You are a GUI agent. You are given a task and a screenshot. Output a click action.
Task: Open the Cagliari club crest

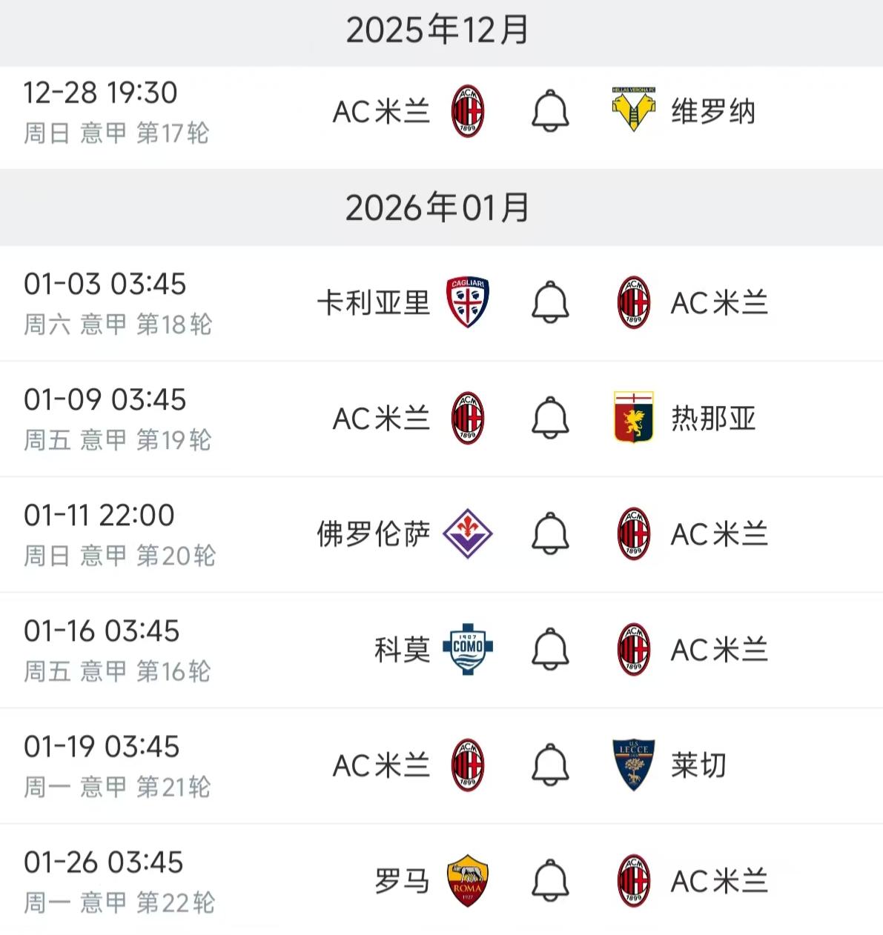[x=468, y=302]
